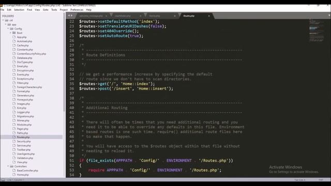Open Security.php in sidebar

click(24, 142)
